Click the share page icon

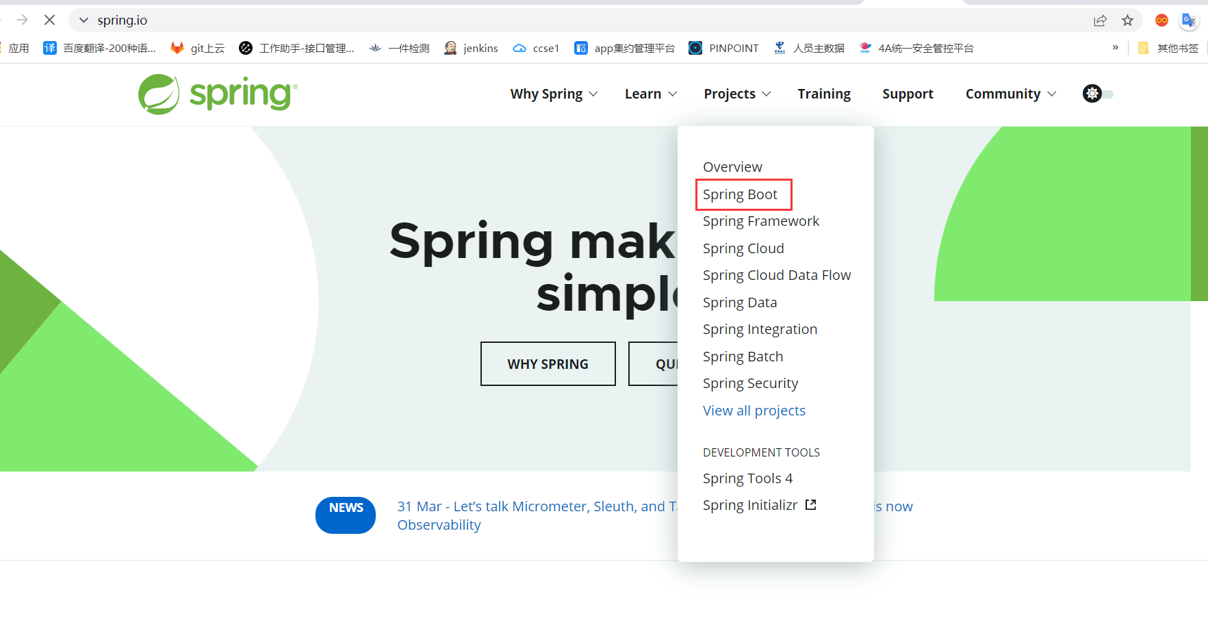point(1101,20)
